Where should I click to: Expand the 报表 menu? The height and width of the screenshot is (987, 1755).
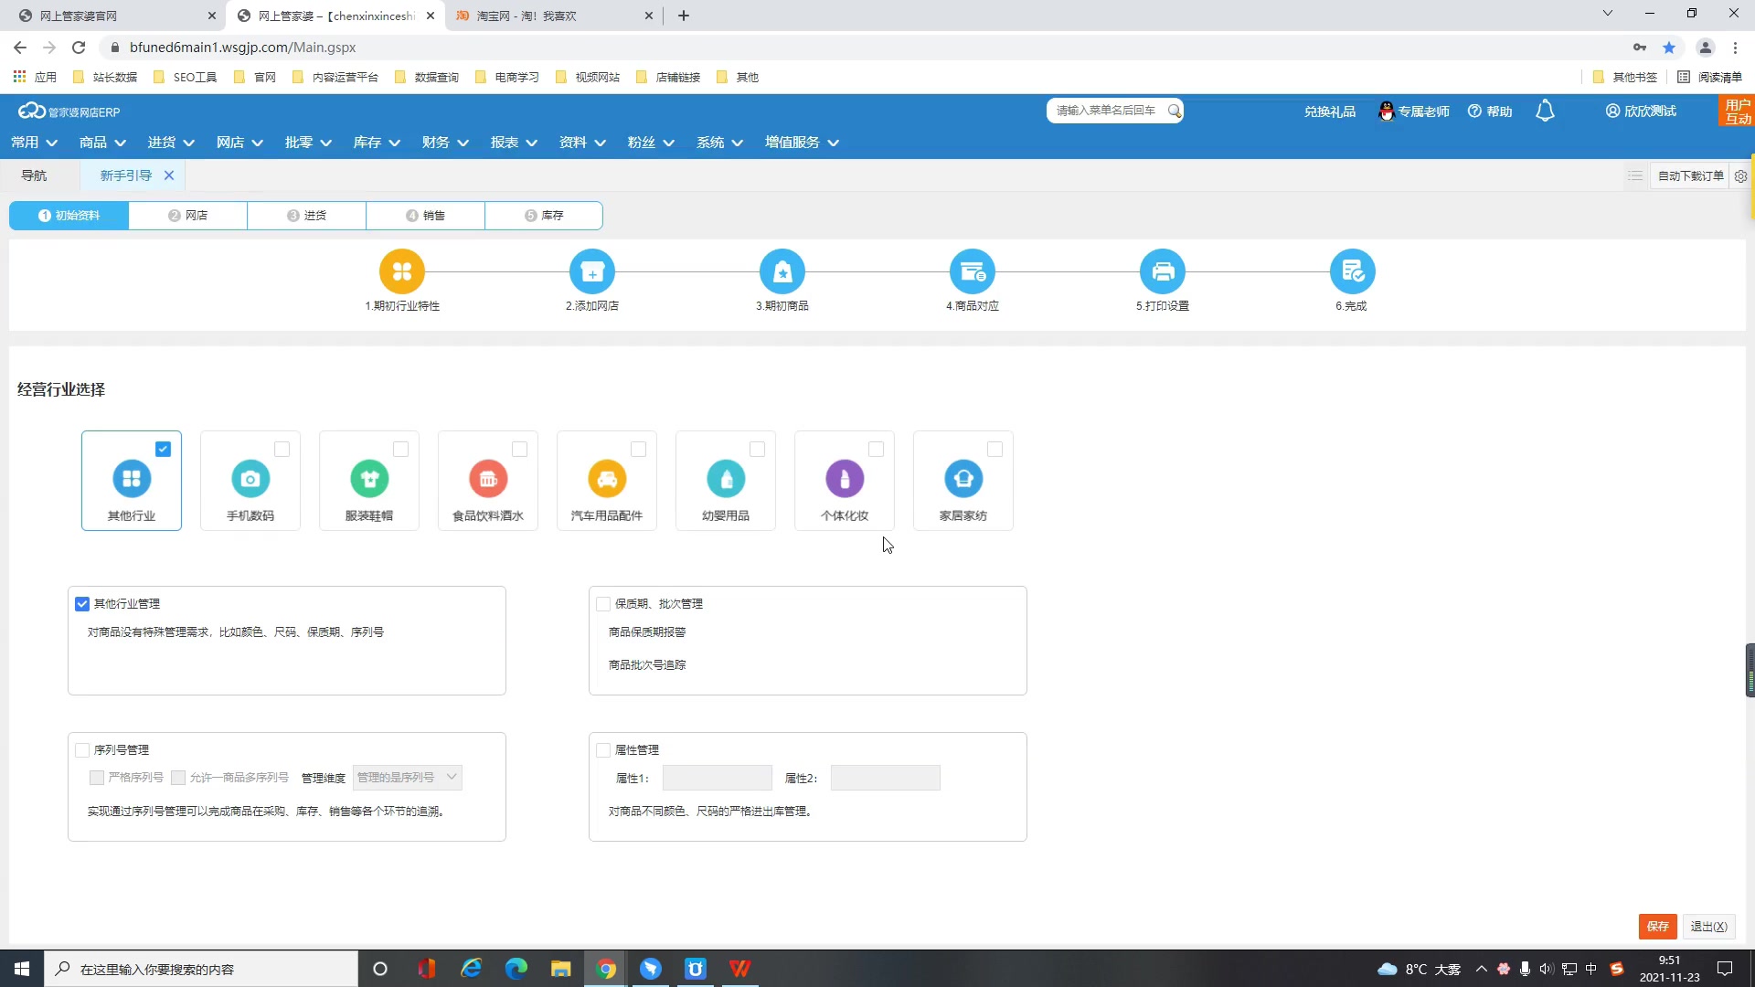click(x=514, y=143)
